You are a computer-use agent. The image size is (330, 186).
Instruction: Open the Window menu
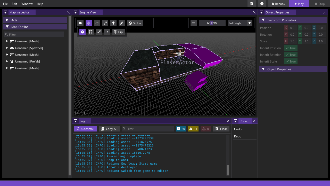coord(27,4)
